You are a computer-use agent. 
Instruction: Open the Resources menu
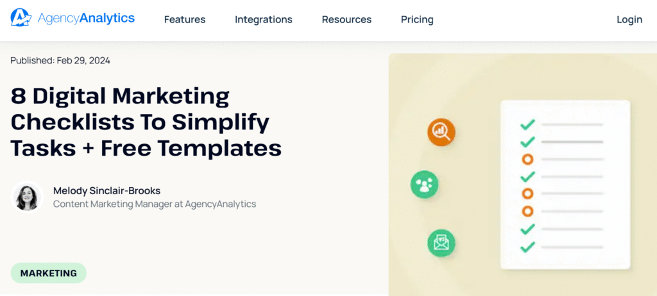346,19
